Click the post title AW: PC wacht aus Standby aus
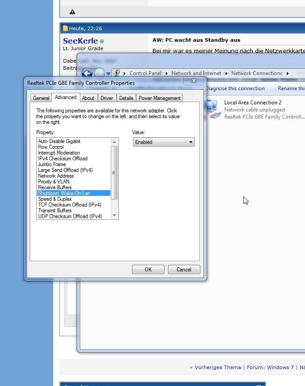305x386 pixels. pos(196,40)
